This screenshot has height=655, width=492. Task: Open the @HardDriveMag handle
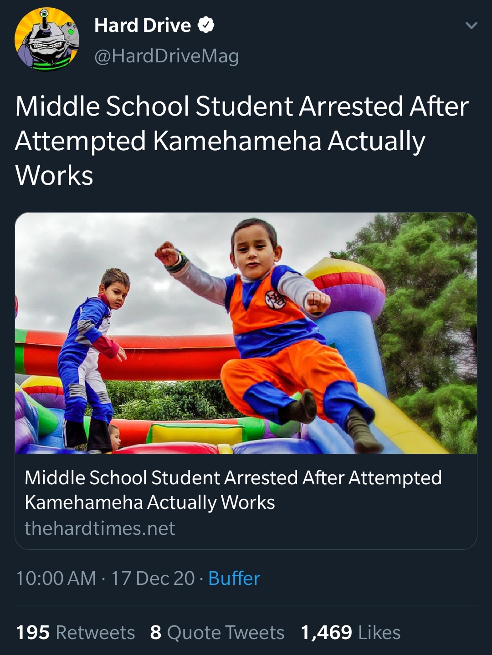(167, 56)
